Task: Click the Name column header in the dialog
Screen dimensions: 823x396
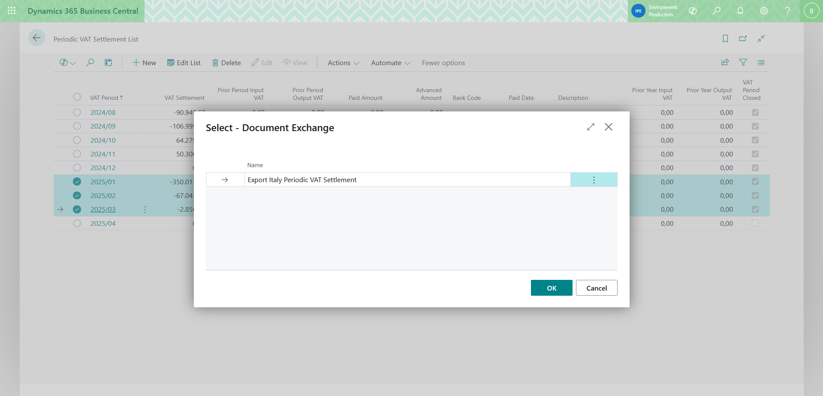Action: point(255,165)
